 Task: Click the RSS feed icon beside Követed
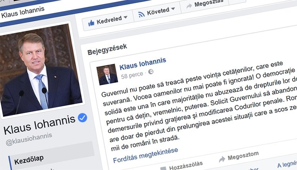[x=141, y=14]
